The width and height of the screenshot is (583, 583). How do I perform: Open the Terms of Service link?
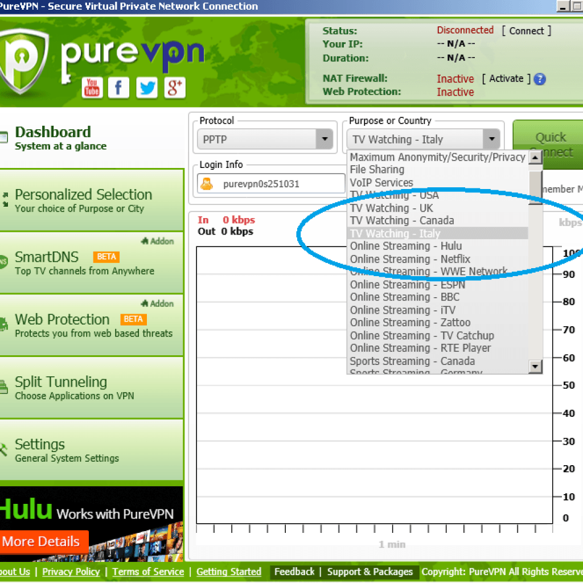click(148, 572)
